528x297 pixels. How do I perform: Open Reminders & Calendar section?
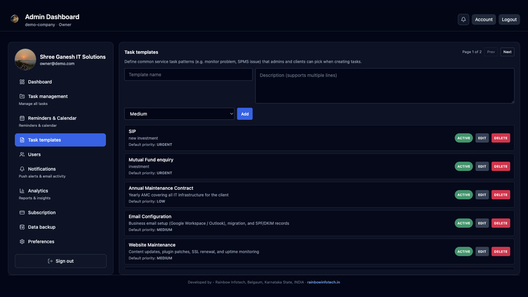click(x=61, y=122)
